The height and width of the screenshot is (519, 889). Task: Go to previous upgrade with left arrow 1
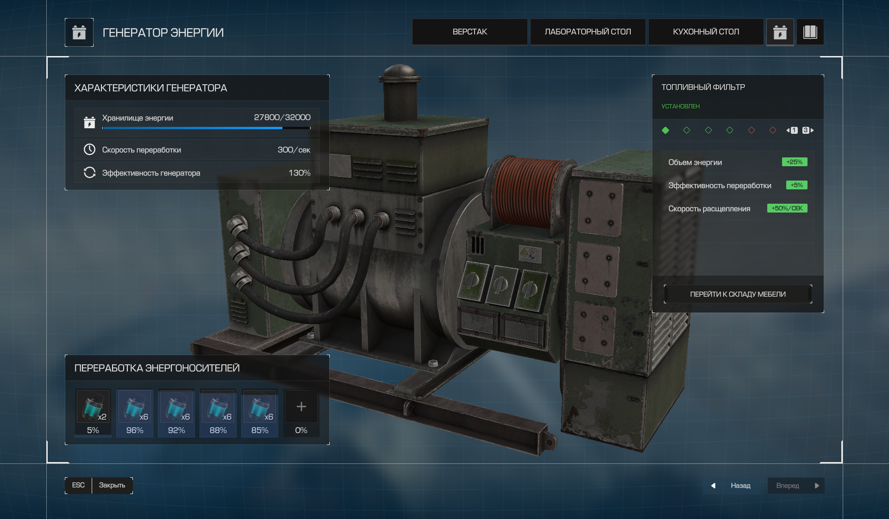[792, 130]
